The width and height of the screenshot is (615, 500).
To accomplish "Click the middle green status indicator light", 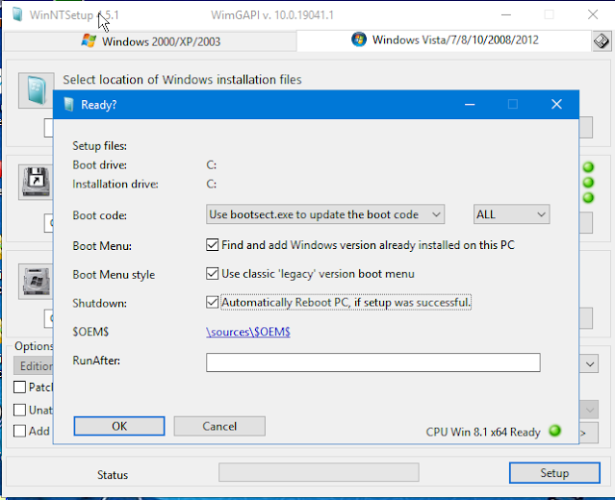I will (588, 182).
